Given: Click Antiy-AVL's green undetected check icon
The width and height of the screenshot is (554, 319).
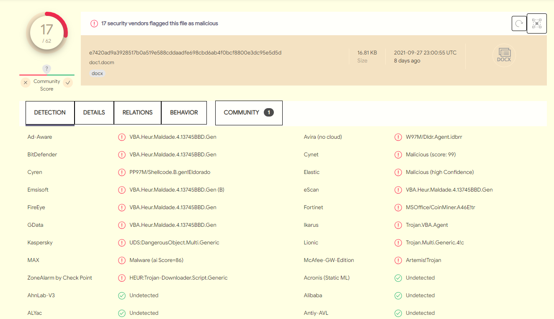Looking at the screenshot, I should pyautogui.click(x=398, y=313).
